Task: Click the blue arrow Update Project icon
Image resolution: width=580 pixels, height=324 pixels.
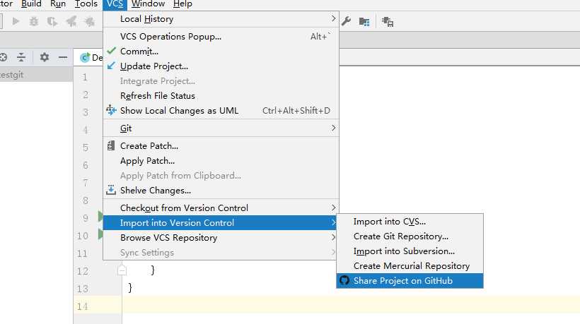Action: pyautogui.click(x=111, y=66)
